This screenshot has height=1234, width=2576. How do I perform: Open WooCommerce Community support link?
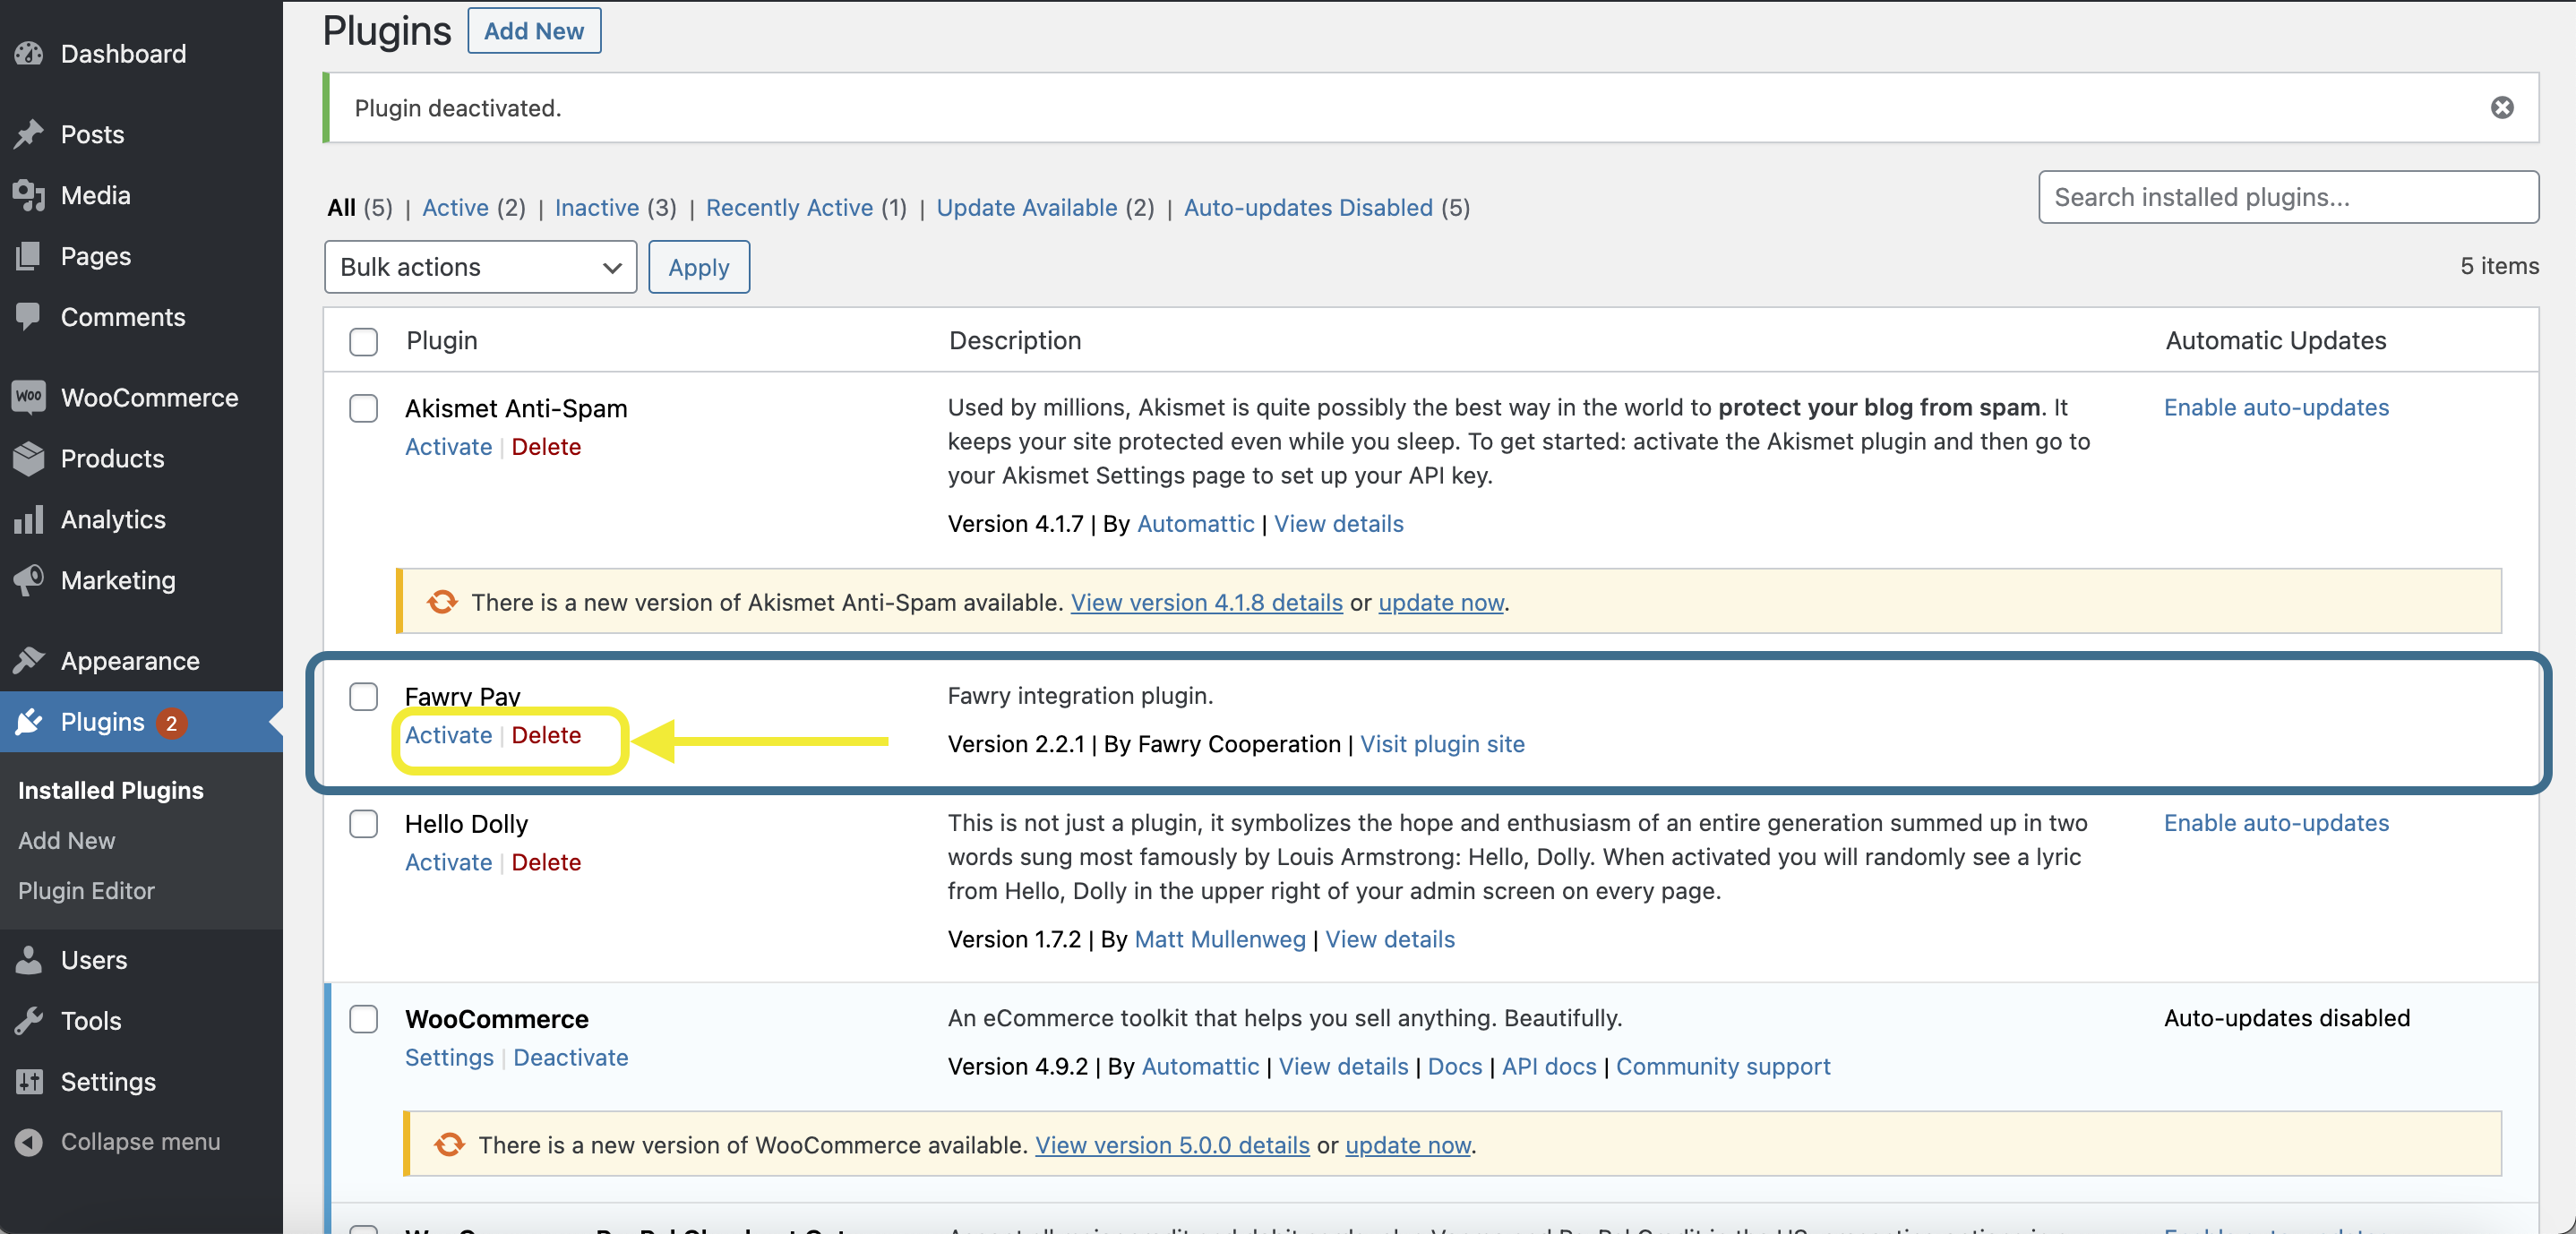(1723, 1066)
